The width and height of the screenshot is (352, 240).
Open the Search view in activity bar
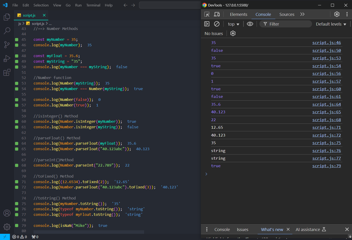coord(7,31)
